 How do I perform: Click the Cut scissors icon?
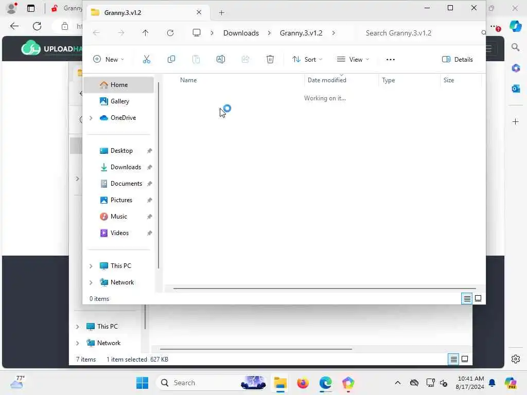pyautogui.click(x=147, y=60)
